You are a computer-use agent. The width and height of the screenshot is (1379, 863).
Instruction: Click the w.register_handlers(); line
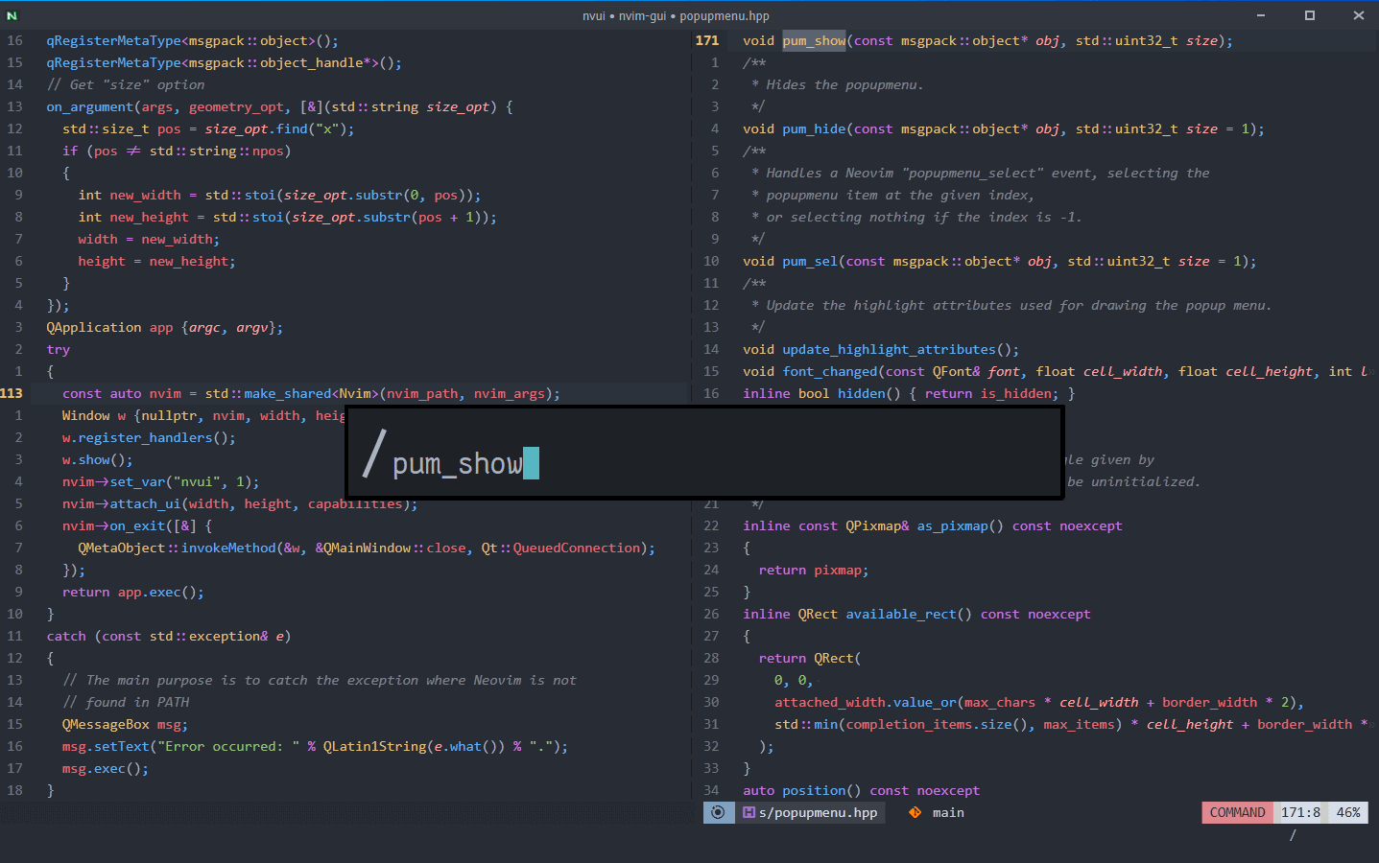click(x=149, y=437)
